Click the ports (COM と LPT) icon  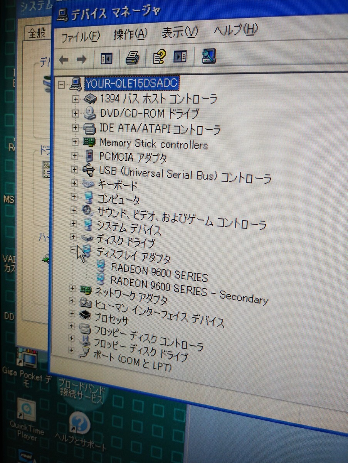coord(84,352)
